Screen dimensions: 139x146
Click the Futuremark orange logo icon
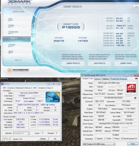click(x=9, y=70)
